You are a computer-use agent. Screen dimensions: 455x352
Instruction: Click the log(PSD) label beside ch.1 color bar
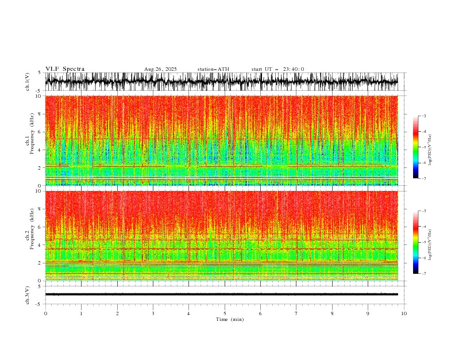pos(430,150)
